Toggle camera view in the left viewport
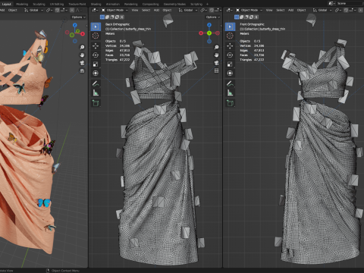The height and width of the screenshot is (273, 364). pos(82,63)
